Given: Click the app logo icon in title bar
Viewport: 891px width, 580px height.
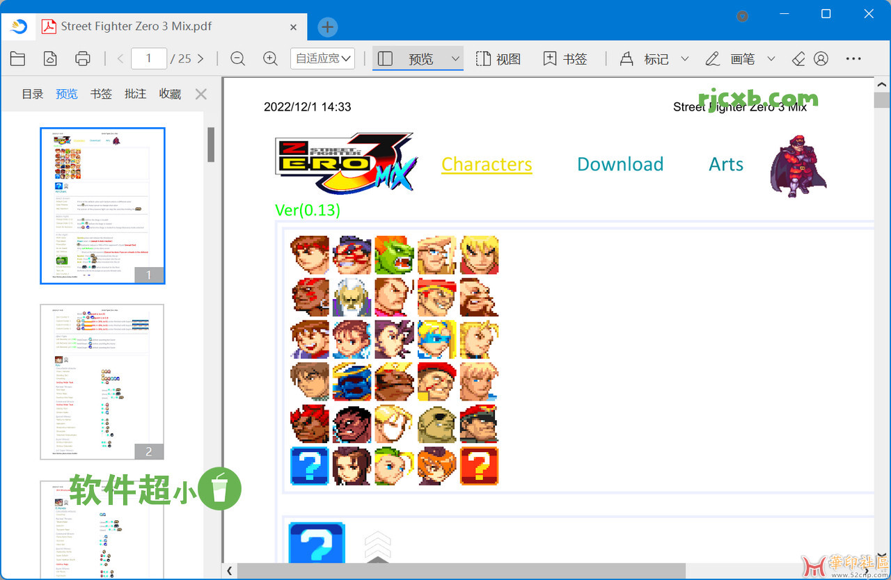Looking at the screenshot, I should (x=18, y=26).
